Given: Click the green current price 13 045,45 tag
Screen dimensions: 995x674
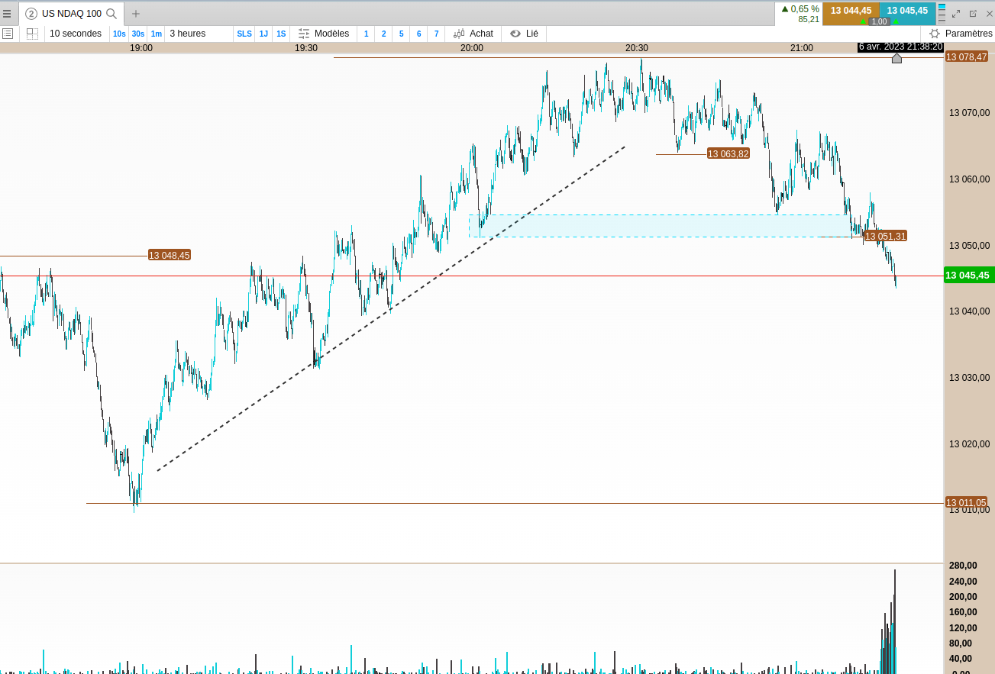Looking at the screenshot, I should 969,276.
